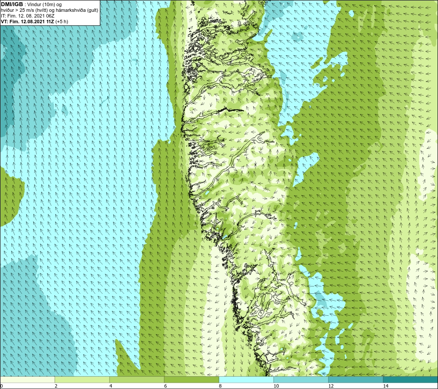Click the "VT: Fim. 12.08.2021 11Z (+5 h)" line
Viewport: 438px width, 389px height.
(x=34, y=21)
